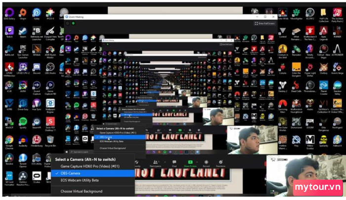Open the Bethesda.net Launcher shortcut
The image size is (346, 200).
click(x=37, y=33)
